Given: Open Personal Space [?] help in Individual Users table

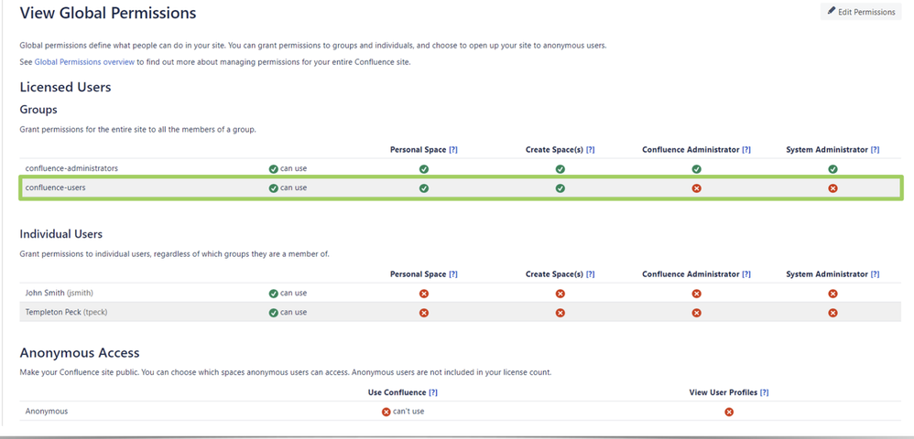Looking at the screenshot, I should [x=453, y=274].
